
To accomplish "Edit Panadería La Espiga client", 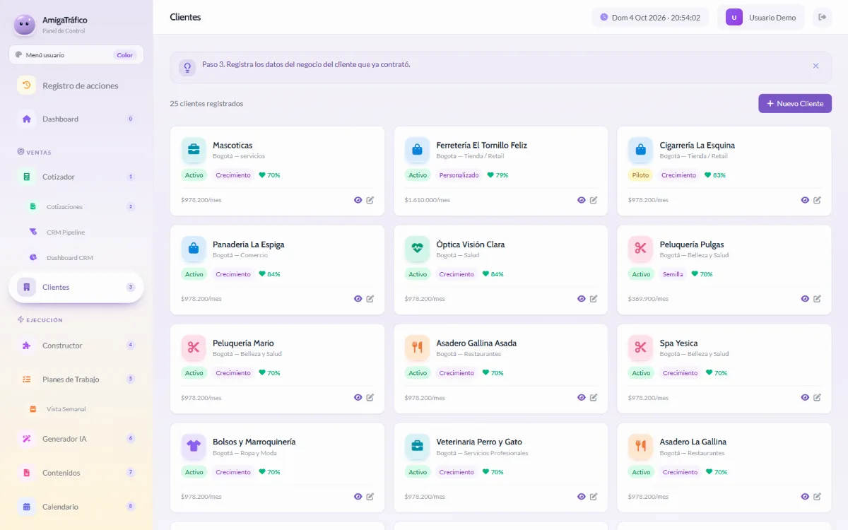I will tap(370, 299).
